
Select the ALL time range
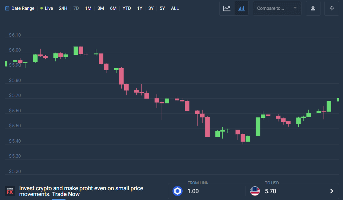pos(175,8)
